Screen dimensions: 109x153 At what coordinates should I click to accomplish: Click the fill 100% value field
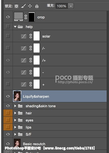click(x=62, y=6)
